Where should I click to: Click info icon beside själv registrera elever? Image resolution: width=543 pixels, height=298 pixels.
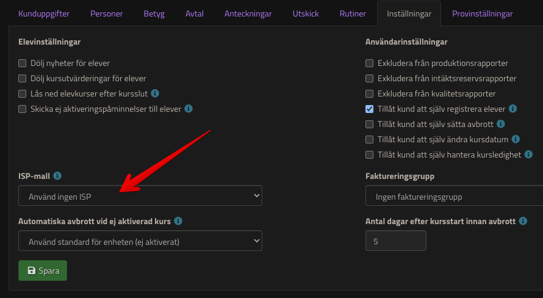click(513, 109)
